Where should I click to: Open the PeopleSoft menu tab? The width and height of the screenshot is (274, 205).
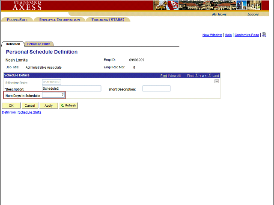[17, 20]
